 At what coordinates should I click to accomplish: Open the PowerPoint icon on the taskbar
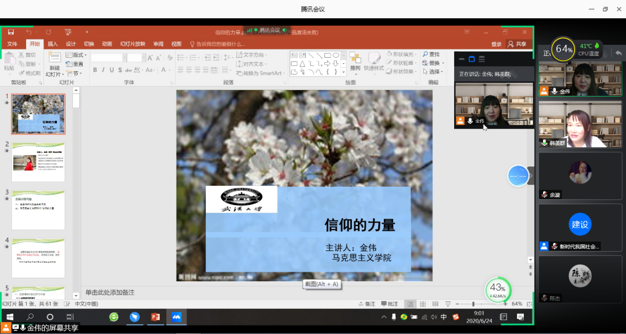click(156, 317)
